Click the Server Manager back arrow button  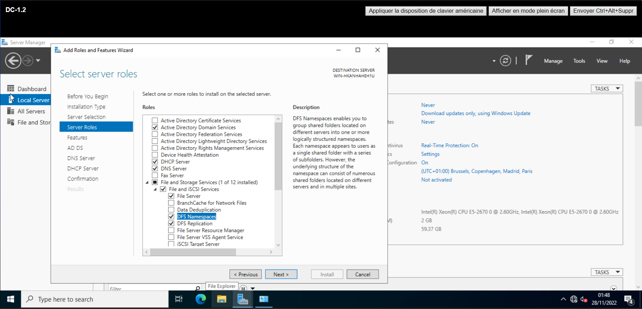coord(13,61)
